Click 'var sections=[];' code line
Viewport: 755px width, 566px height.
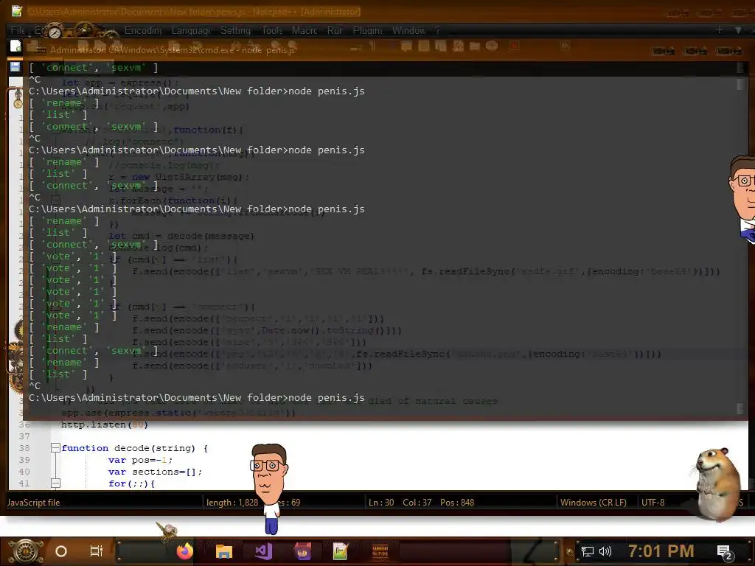coord(155,472)
